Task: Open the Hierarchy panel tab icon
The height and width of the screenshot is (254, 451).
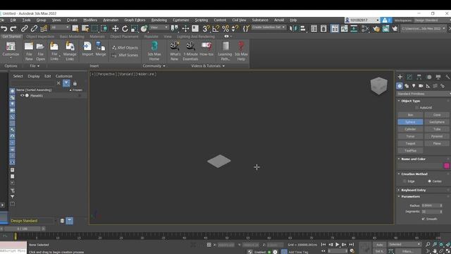Action: [x=419, y=77]
